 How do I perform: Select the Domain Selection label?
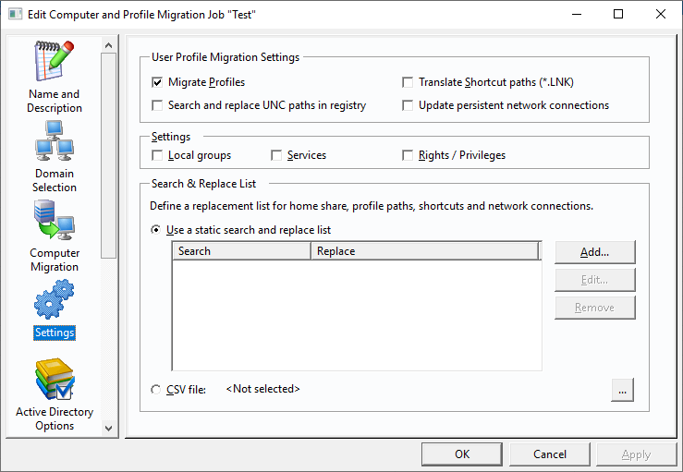55,180
